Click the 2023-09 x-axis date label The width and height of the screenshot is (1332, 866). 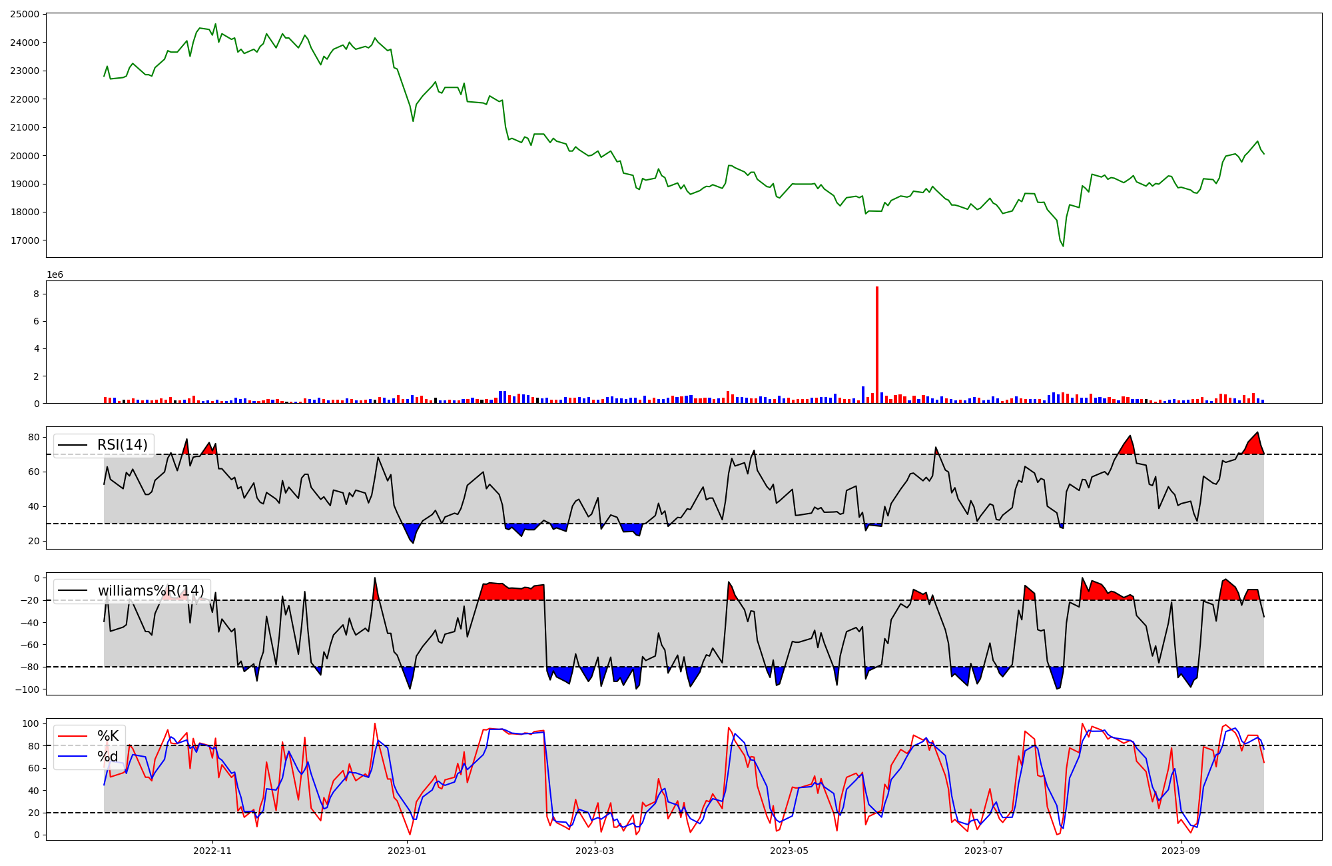(x=1181, y=851)
